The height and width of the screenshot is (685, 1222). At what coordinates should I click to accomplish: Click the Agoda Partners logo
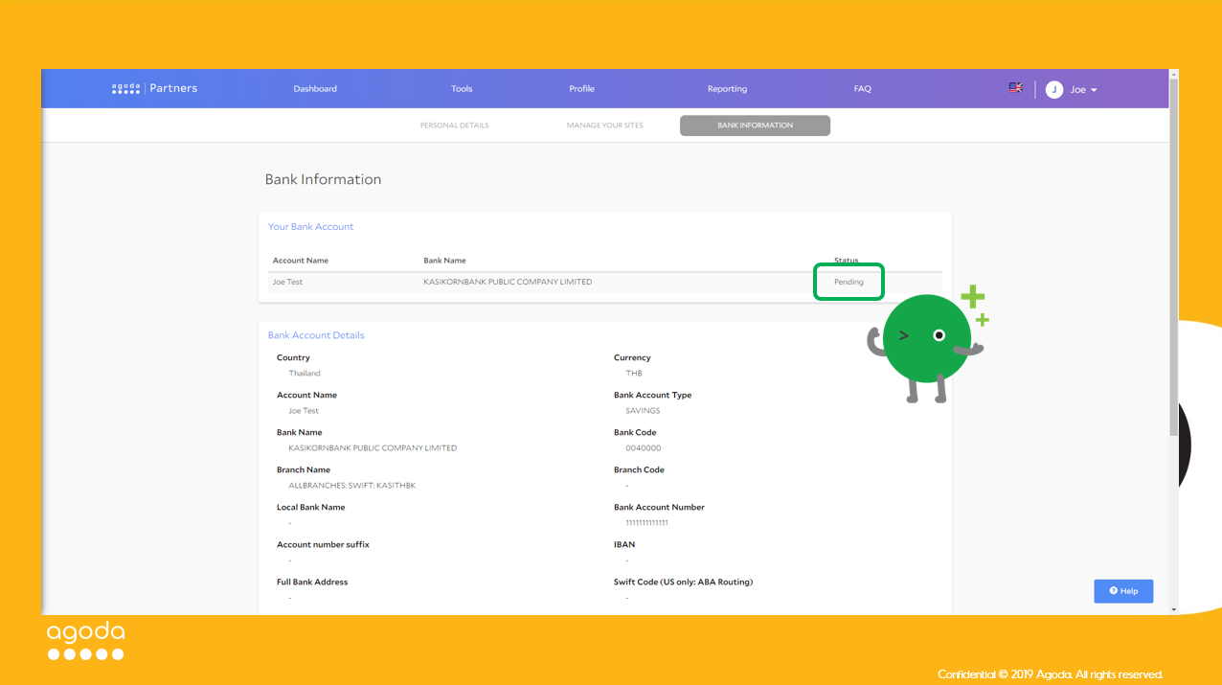click(x=154, y=88)
